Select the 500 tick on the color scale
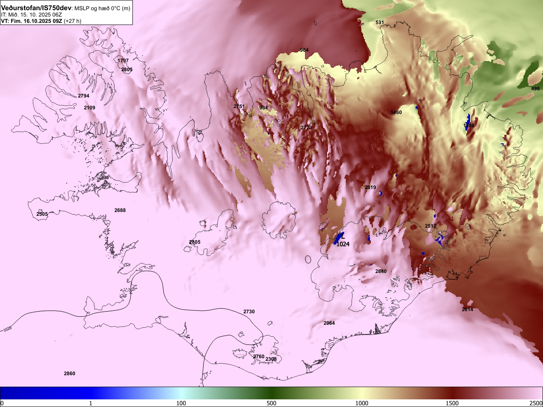Viewport: 543px width, 407px height. tap(271, 403)
